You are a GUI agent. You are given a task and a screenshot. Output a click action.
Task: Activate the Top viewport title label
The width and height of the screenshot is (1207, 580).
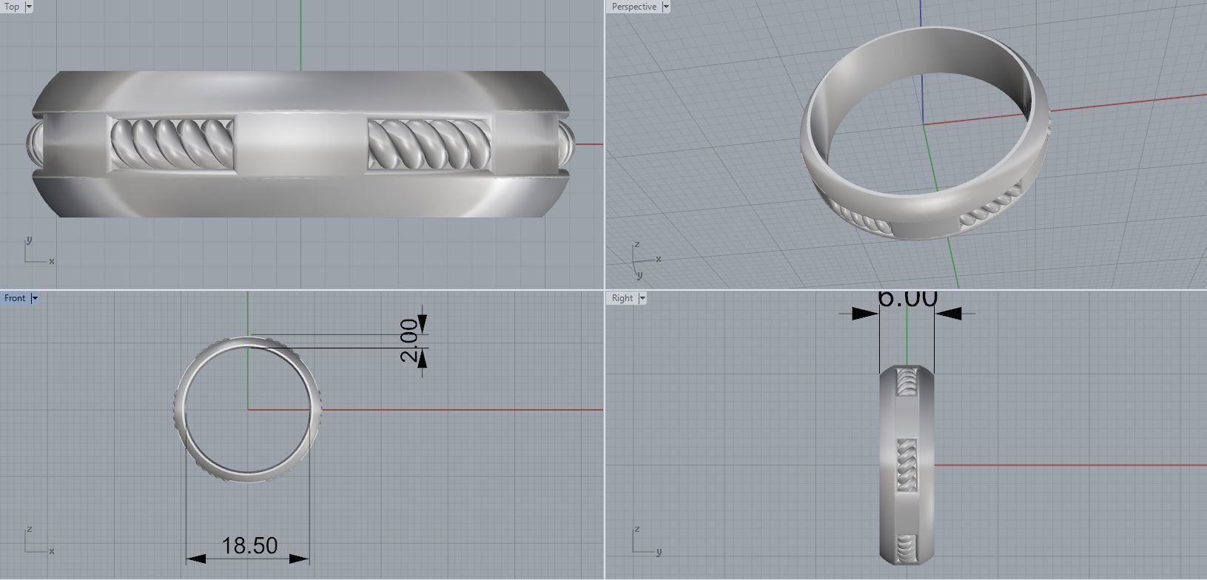point(12,7)
